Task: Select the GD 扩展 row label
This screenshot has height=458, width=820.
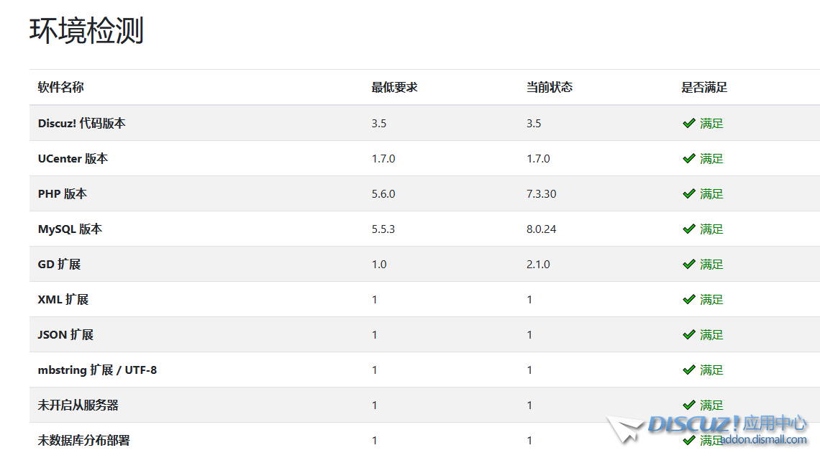Action: pyautogui.click(x=59, y=264)
